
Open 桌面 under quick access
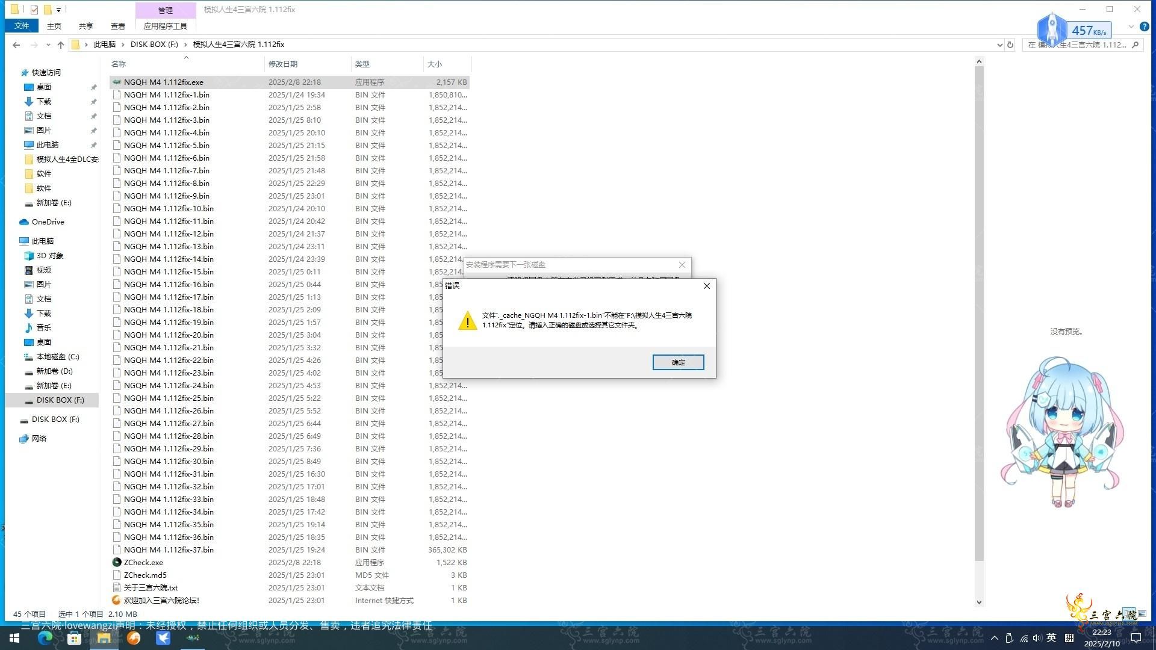pyautogui.click(x=43, y=87)
